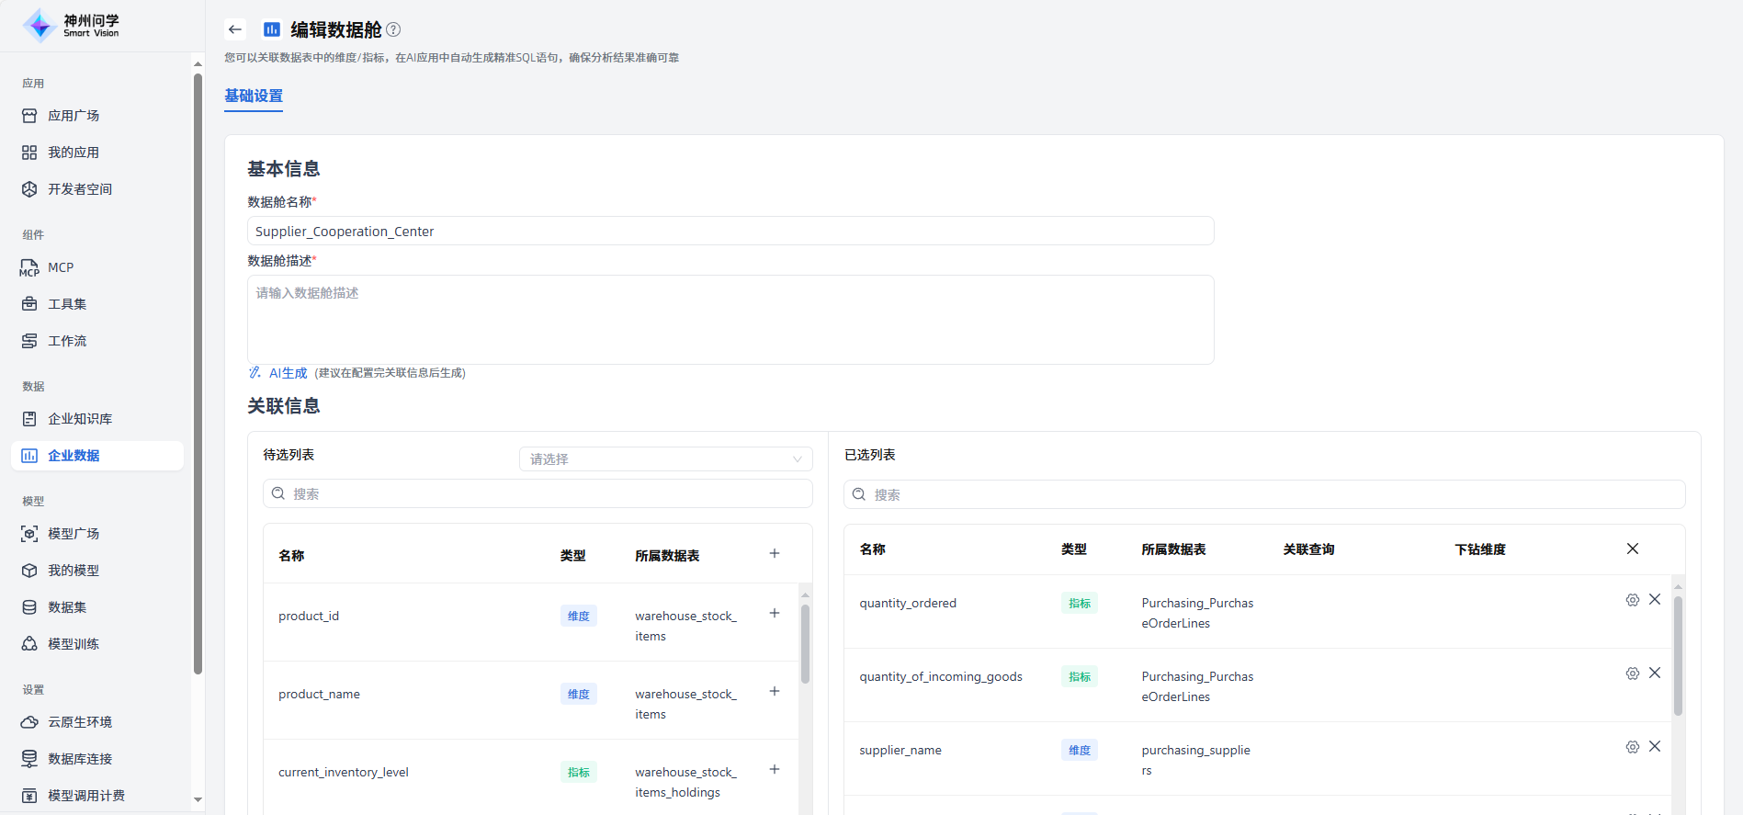
Task: Click the sidebar scroll down arrow
Action: click(198, 800)
